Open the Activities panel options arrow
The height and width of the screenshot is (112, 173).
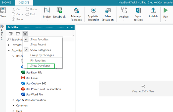click(68, 27)
